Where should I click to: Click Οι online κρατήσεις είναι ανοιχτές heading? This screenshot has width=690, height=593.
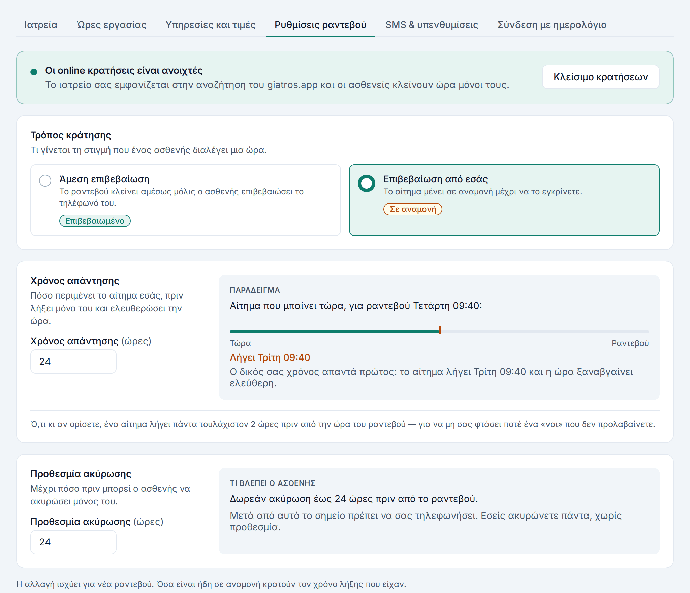[x=124, y=70]
